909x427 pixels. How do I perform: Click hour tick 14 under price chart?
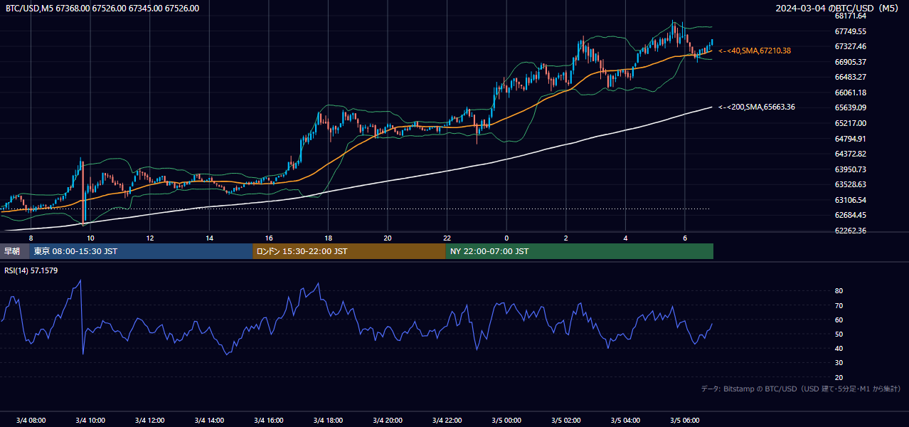209,238
